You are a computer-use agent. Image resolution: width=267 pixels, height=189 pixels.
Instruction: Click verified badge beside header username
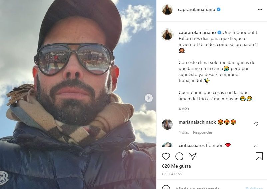pos(219,9)
